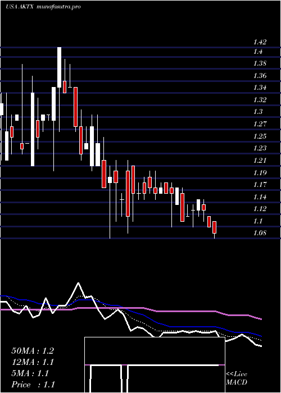Click the 1.17 price axis label
Screen dimensions: 281x393
point(259,185)
